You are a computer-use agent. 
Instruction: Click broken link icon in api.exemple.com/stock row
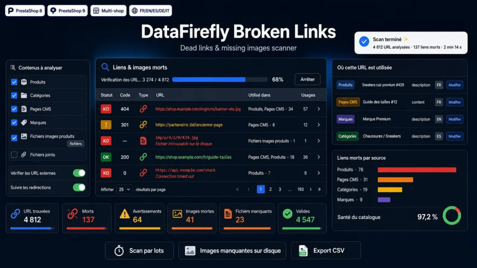coord(143,173)
